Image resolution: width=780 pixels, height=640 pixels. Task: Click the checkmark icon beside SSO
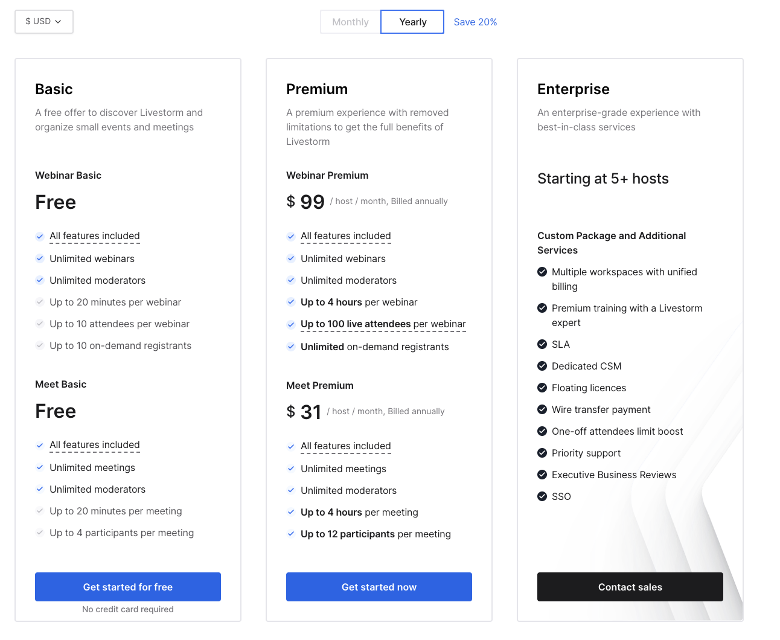click(x=542, y=496)
